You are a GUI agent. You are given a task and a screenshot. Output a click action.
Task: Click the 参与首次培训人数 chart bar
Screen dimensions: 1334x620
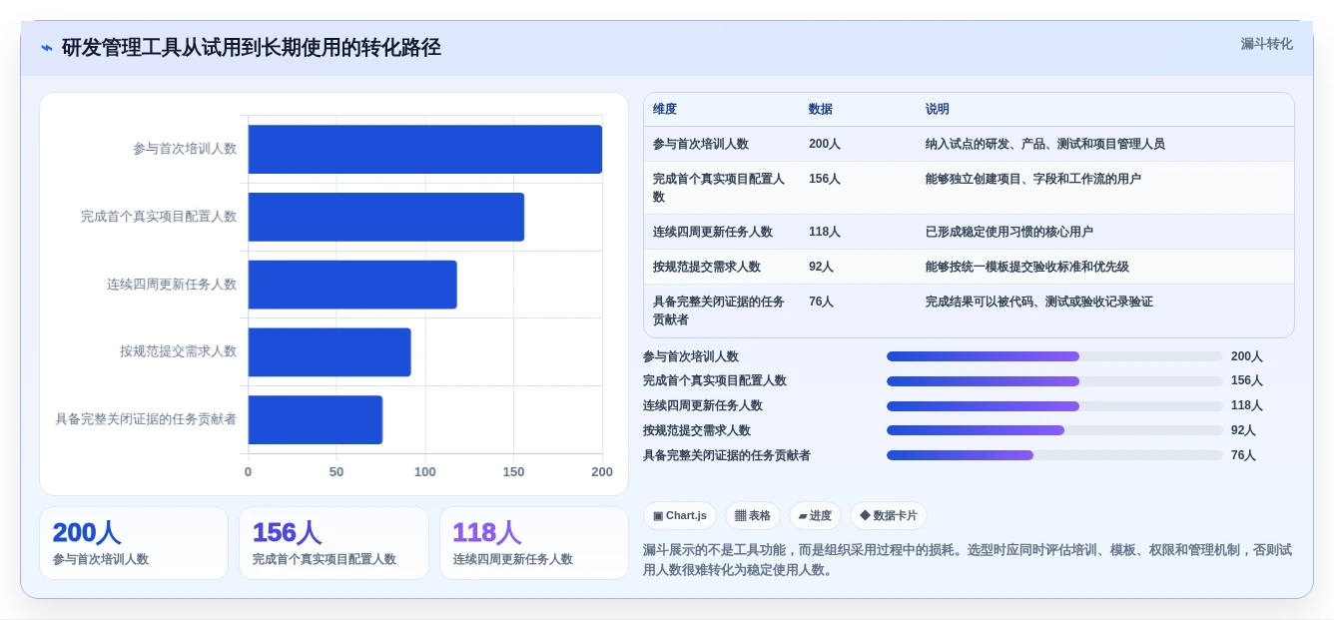(x=425, y=149)
